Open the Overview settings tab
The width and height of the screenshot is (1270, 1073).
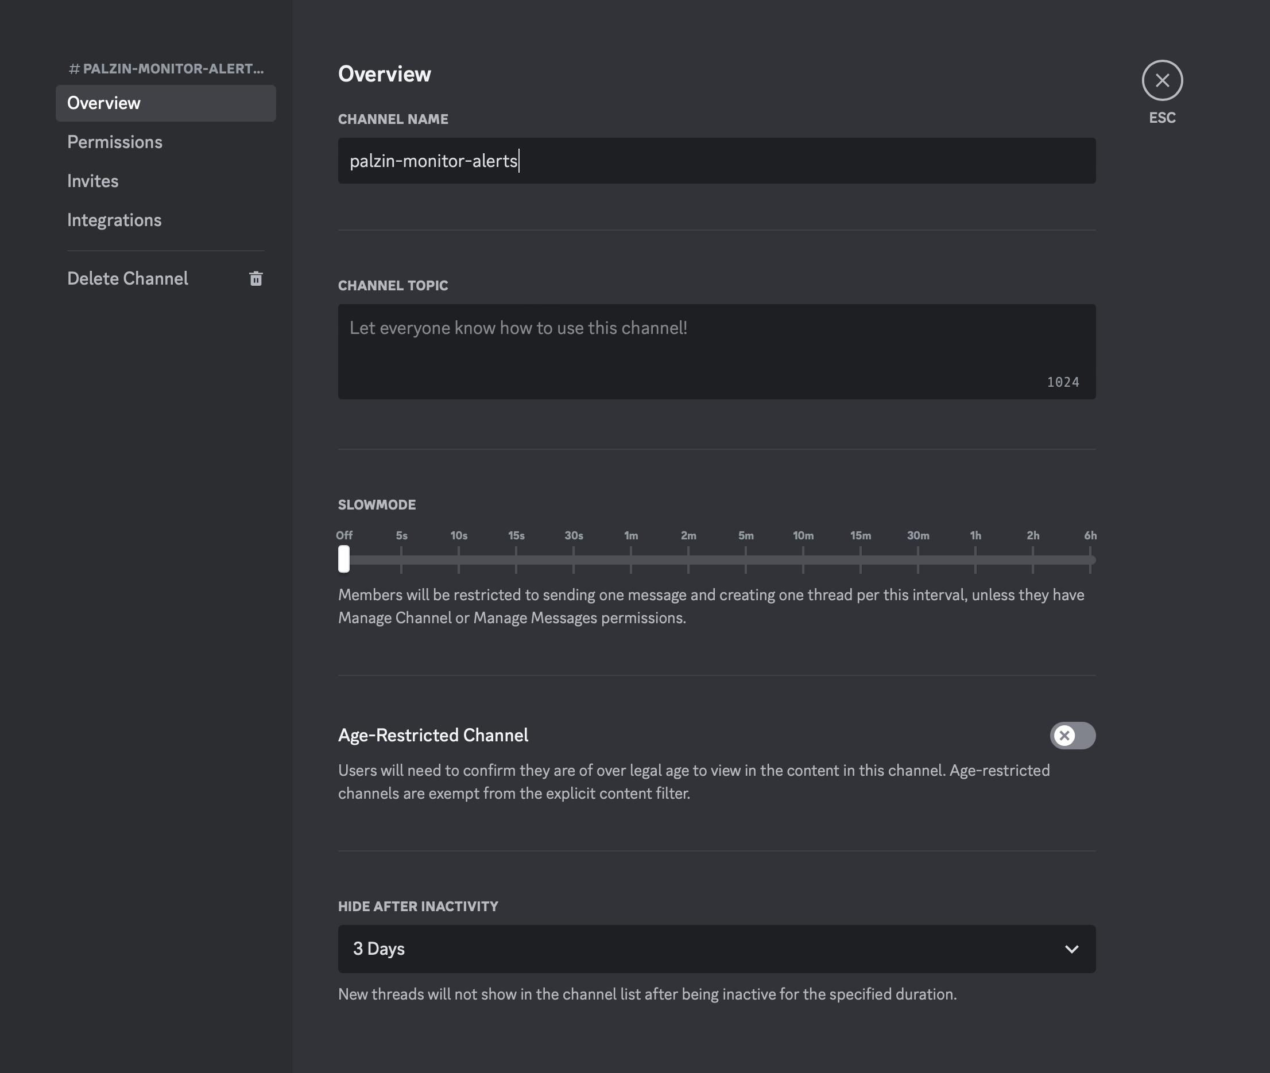[165, 103]
